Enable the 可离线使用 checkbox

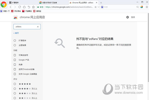(15, 55)
